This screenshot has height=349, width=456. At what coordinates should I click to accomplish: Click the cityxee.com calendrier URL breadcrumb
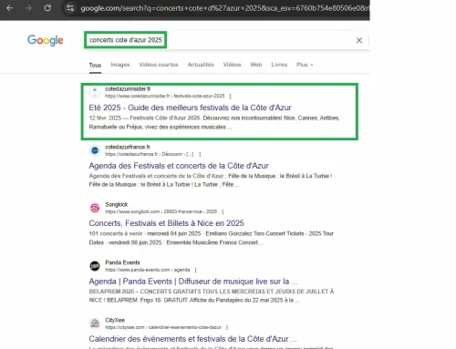pos(163,327)
